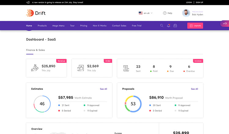Open the Products menu item

(42, 26)
